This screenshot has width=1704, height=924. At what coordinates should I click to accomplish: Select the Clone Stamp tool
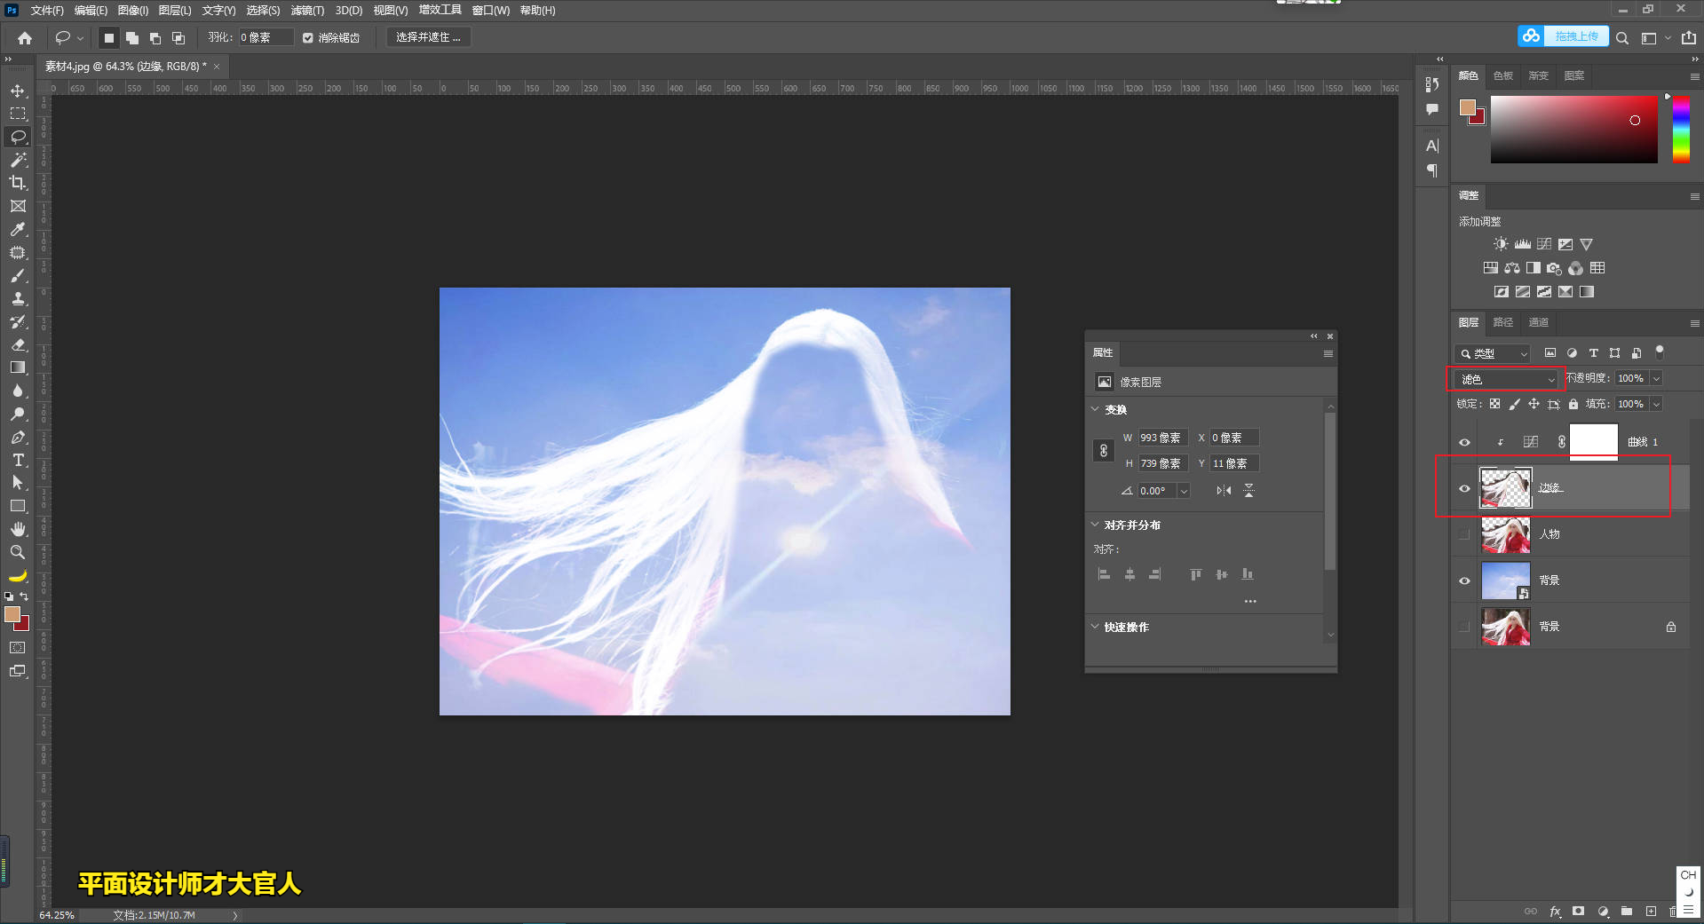(x=18, y=298)
